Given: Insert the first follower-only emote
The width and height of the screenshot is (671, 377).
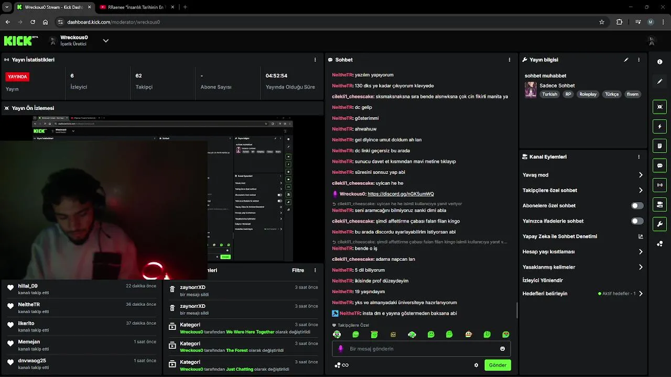Looking at the screenshot, I should (337, 334).
